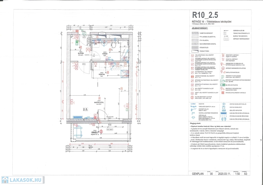Click the GÉPÉSZETI BERENDEZÉS EPH circle symbol

(x=222, y=68)
